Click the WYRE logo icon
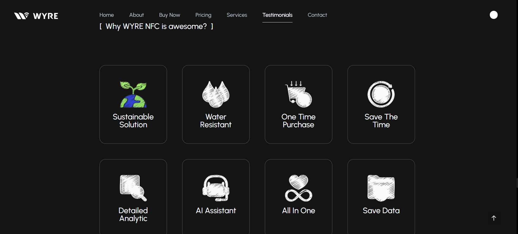Image resolution: width=518 pixels, height=234 pixels. click(x=21, y=16)
